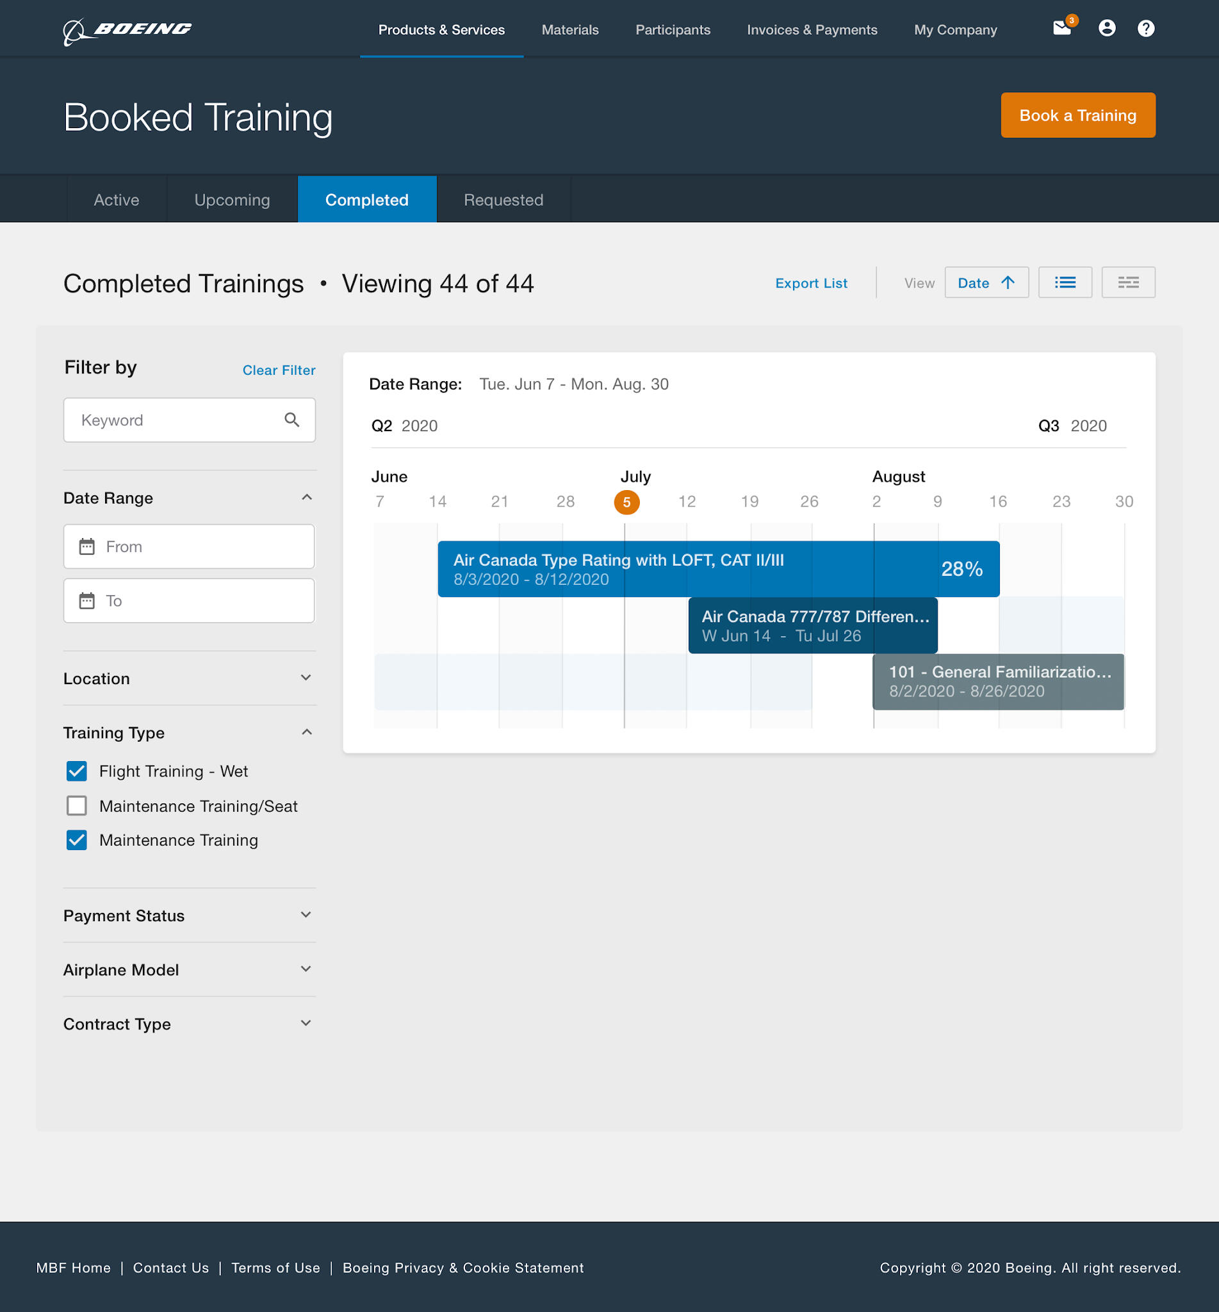Open Invoices & Payments menu
Screen dimensions: 1219x1312
(x=812, y=29)
